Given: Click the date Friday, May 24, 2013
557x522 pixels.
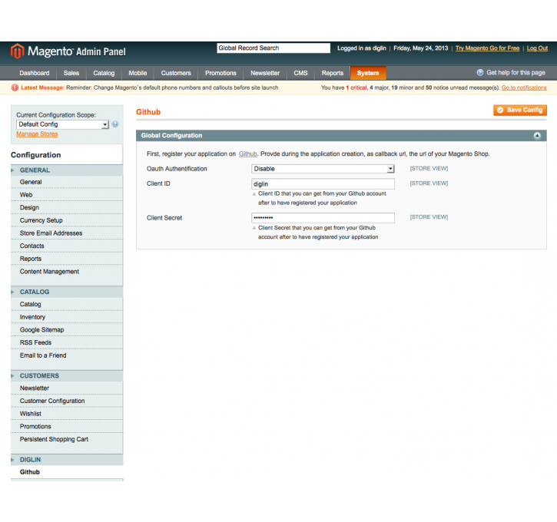Looking at the screenshot, I should pyautogui.click(x=420, y=48).
